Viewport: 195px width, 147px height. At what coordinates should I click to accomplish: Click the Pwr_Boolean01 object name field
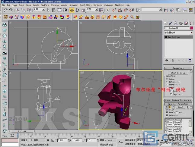coord(177,28)
